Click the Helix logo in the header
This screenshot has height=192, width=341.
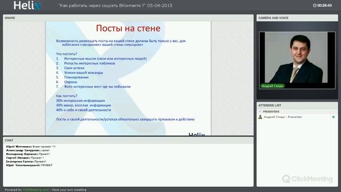(x=27, y=5)
